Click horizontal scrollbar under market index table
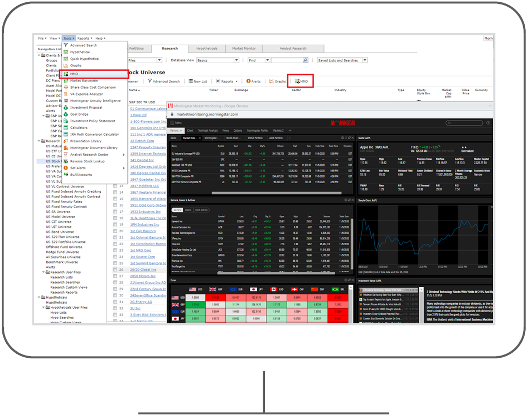The width and height of the screenshot is (527, 417). coord(276,193)
